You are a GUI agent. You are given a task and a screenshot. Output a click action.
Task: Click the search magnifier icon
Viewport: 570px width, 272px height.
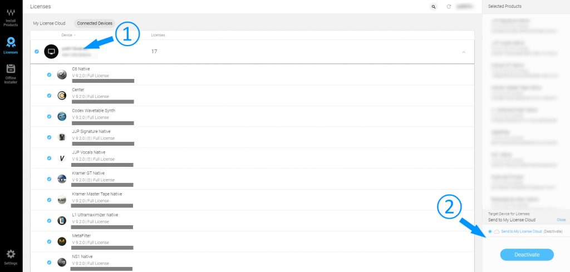[x=434, y=7]
